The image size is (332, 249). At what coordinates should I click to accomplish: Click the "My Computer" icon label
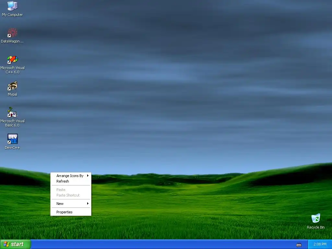[x=12, y=15]
